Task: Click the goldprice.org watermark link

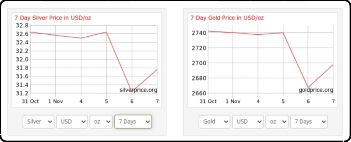Action: [316, 90]
